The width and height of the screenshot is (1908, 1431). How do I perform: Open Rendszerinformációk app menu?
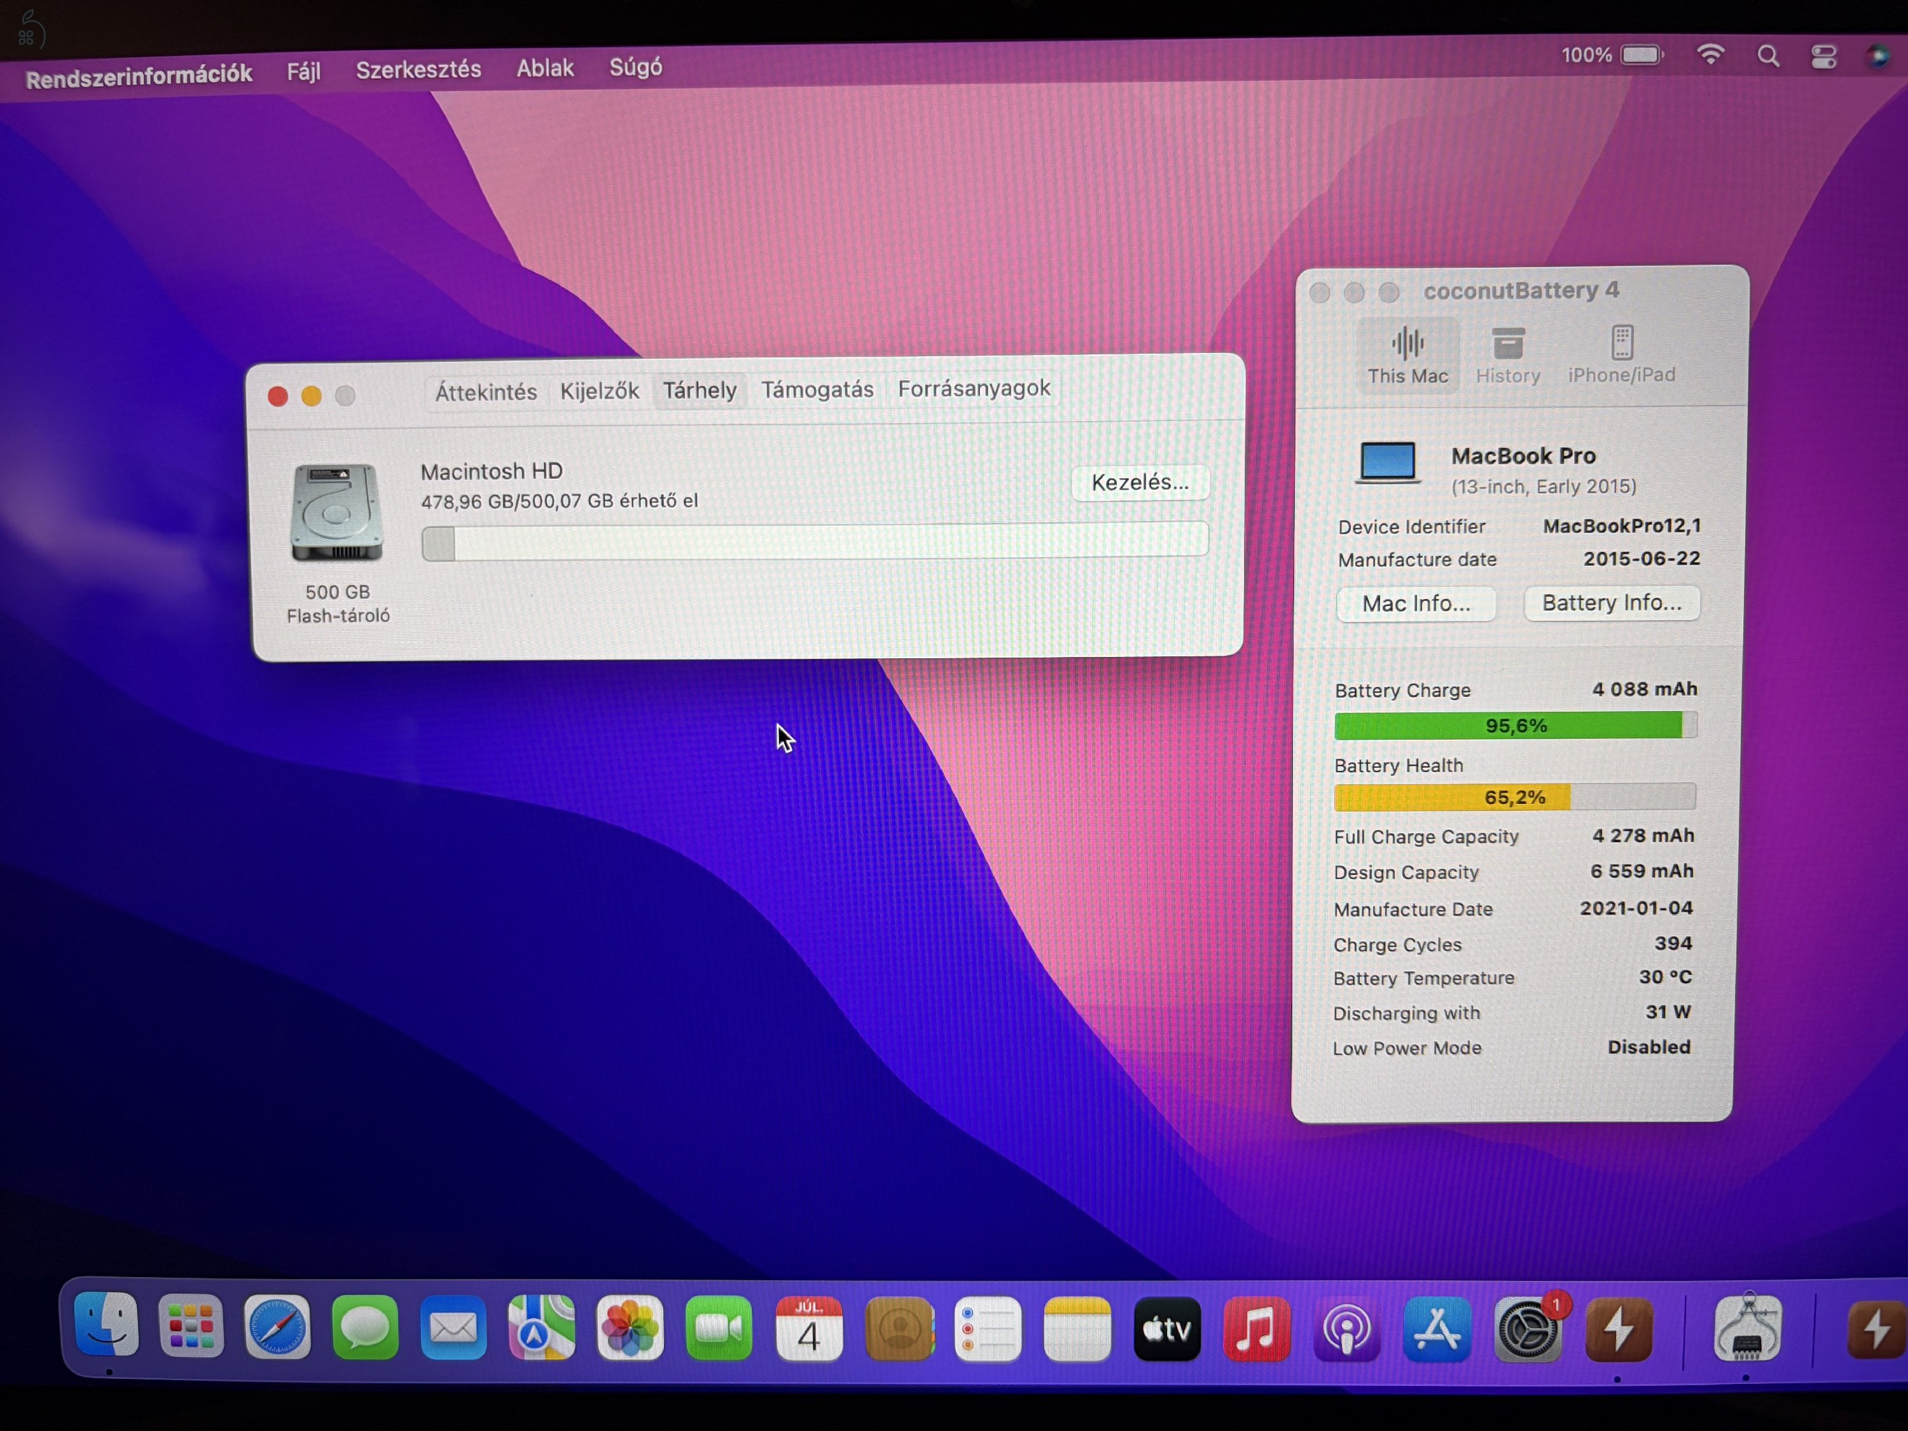pos(139,76)
